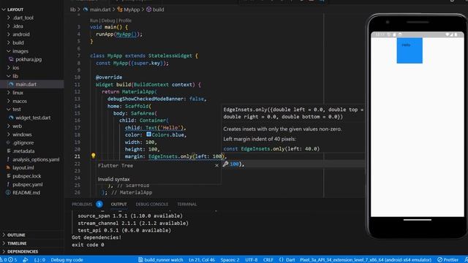Click the lightbulb quick-fix icon on line 21
The image size is (468, 263).
(x=93, y=156)
